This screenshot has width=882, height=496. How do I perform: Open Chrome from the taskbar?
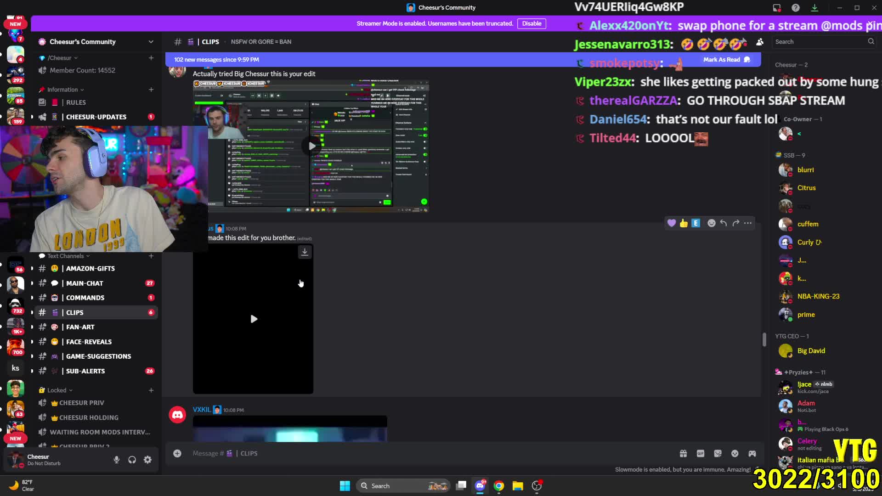(499, 486)
